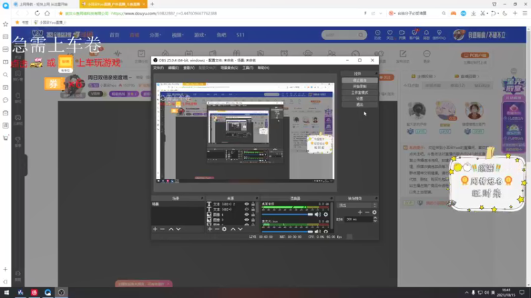This screenshot has width=531, height=298.
Task: Remove the selected scene with the minus icon
Action: [162, 229]
